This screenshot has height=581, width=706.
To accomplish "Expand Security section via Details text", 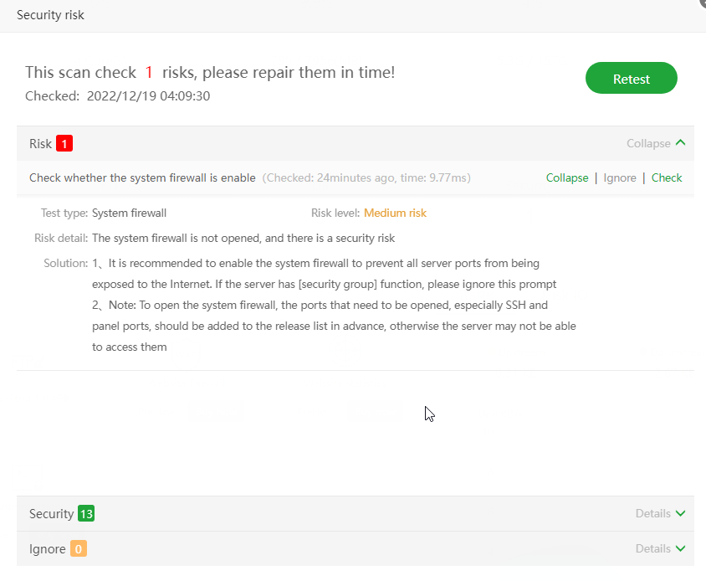I will point(652,514).
